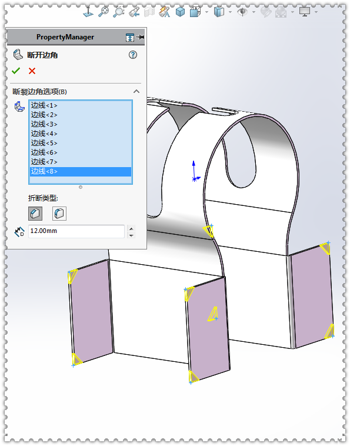Image resolution: width=350 pixels, height=446 pixels.
Task: Select the Zoom to Area tool
Action: point(118,12)
